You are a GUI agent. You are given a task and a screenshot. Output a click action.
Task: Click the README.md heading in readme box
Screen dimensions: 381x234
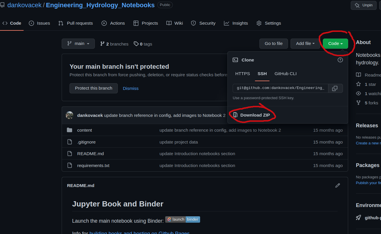pos(81,186)
